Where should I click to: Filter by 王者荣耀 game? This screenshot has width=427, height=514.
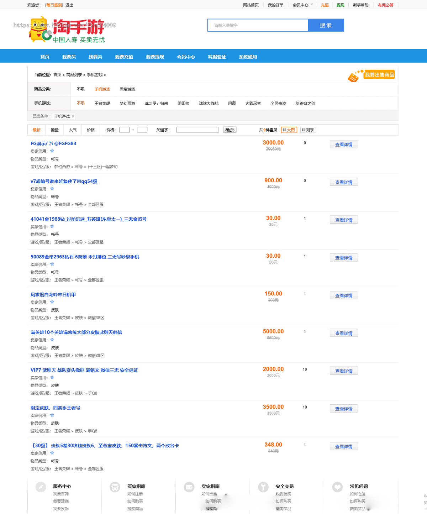coord(102,104)
